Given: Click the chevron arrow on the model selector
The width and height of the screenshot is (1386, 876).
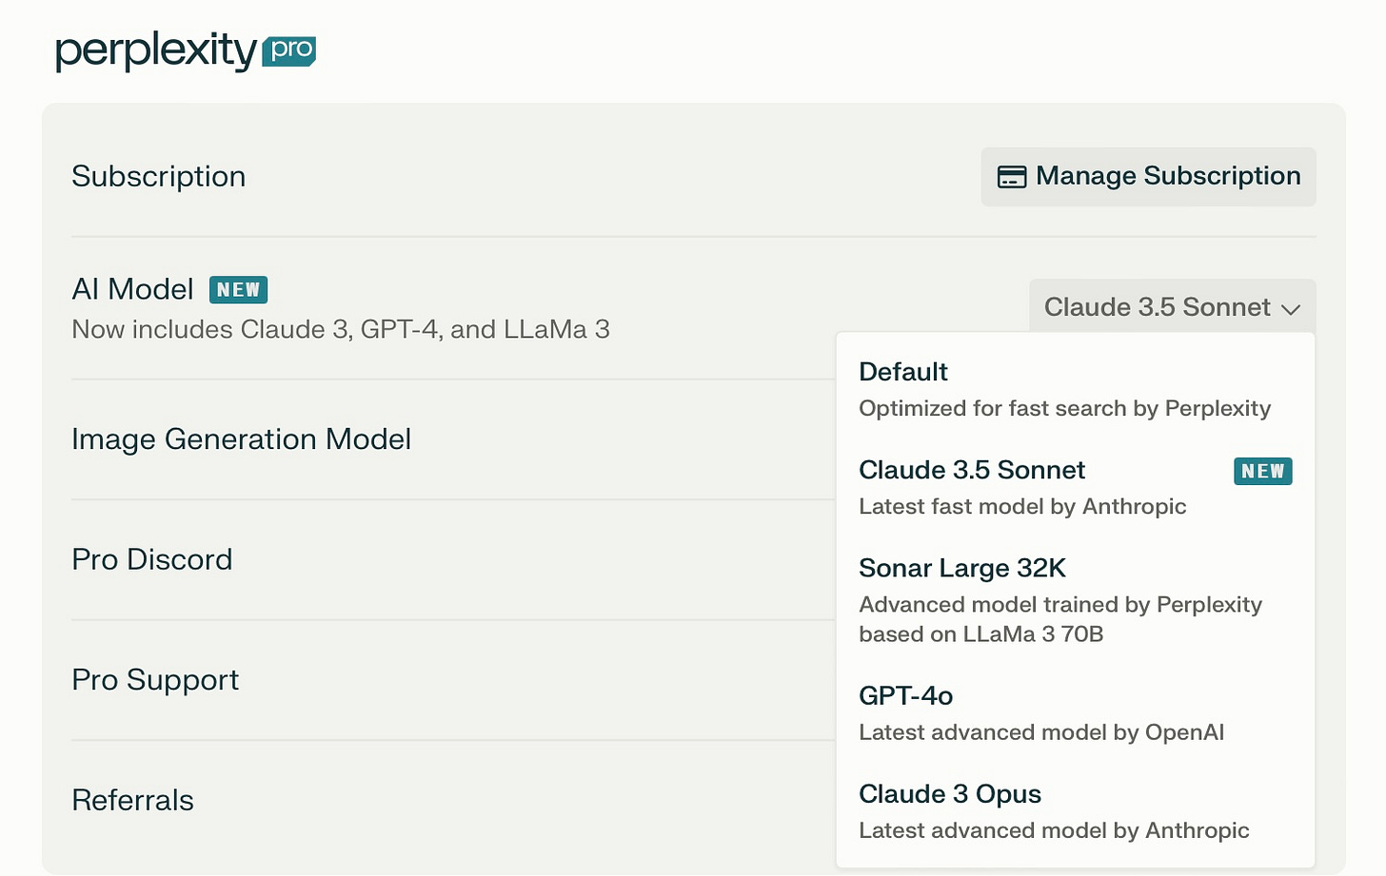Looking at the screenshot, I should pyautogui.click(x=1291, y=309).
